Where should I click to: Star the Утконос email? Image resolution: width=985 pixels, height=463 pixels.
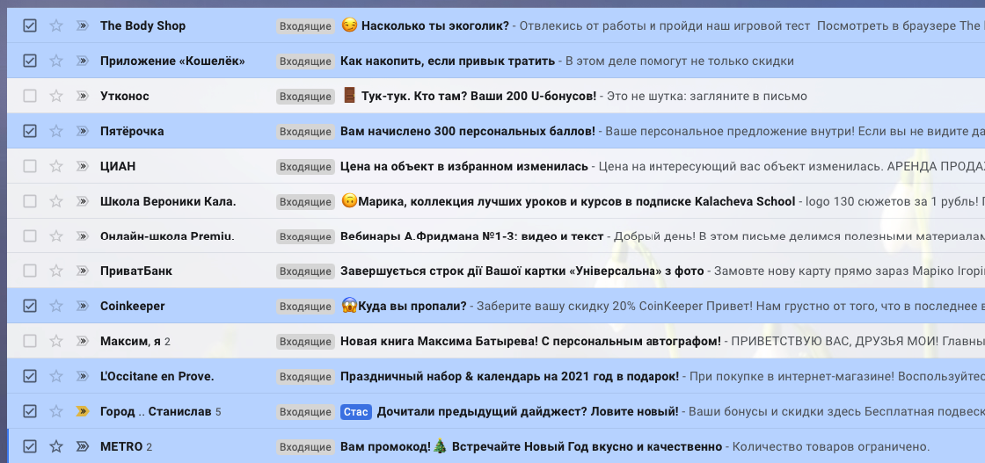56,96
